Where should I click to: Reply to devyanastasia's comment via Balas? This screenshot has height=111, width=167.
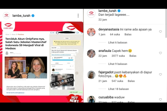tap(128, 34)
